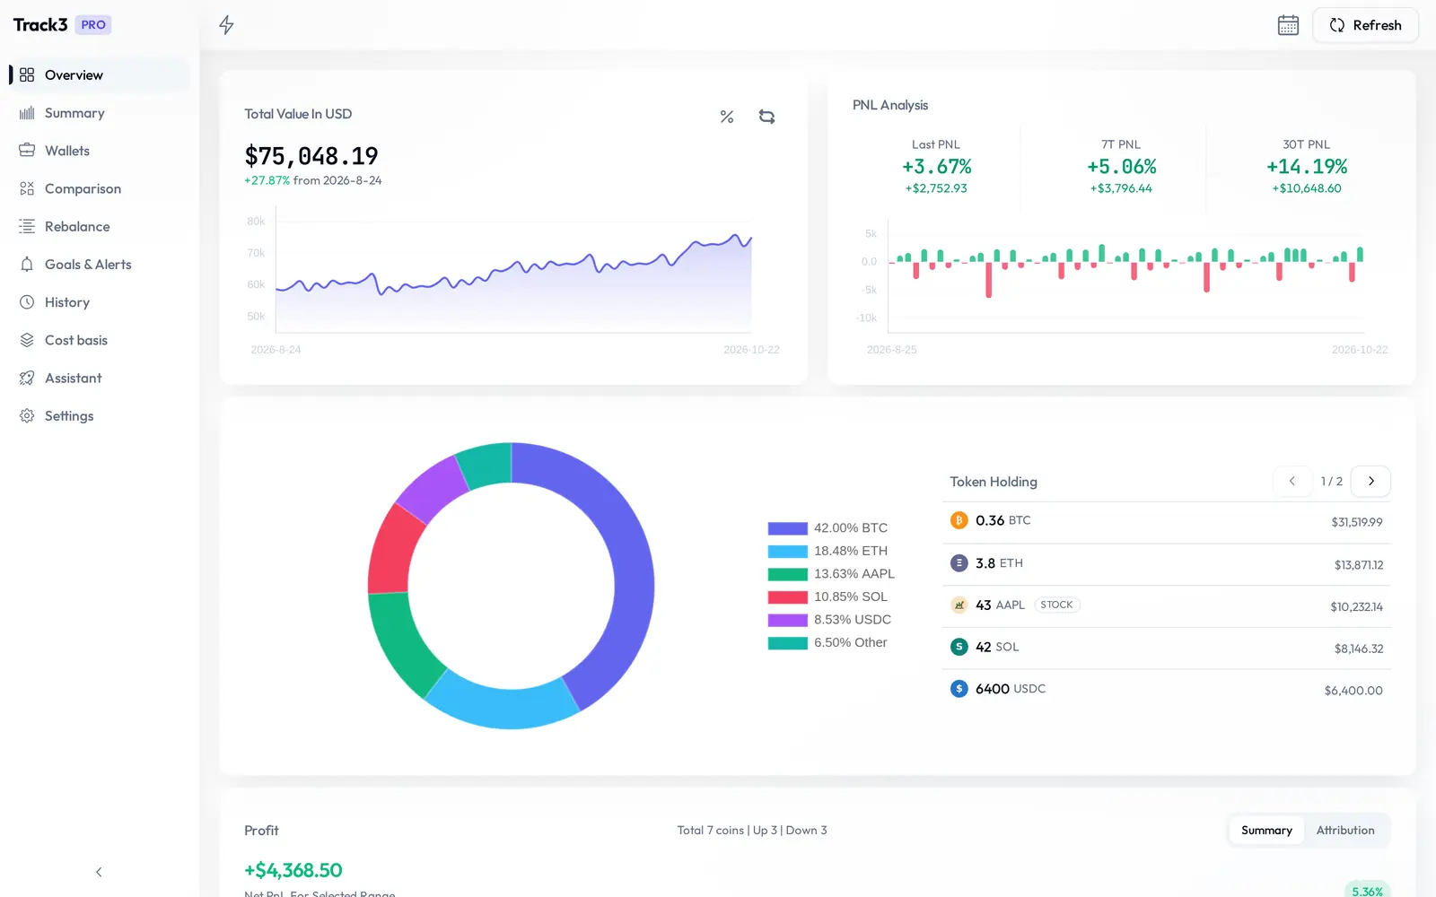Click the swap arrows icon in Total Value card
The height and width of the screenshot is (897, 1436).
tap(766, 117)
